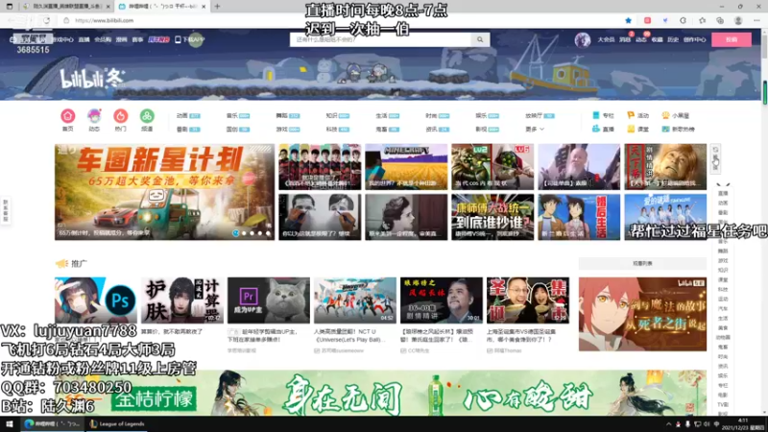
Task: Click the bilibili 冬 logo
Action: coord(91,79)
